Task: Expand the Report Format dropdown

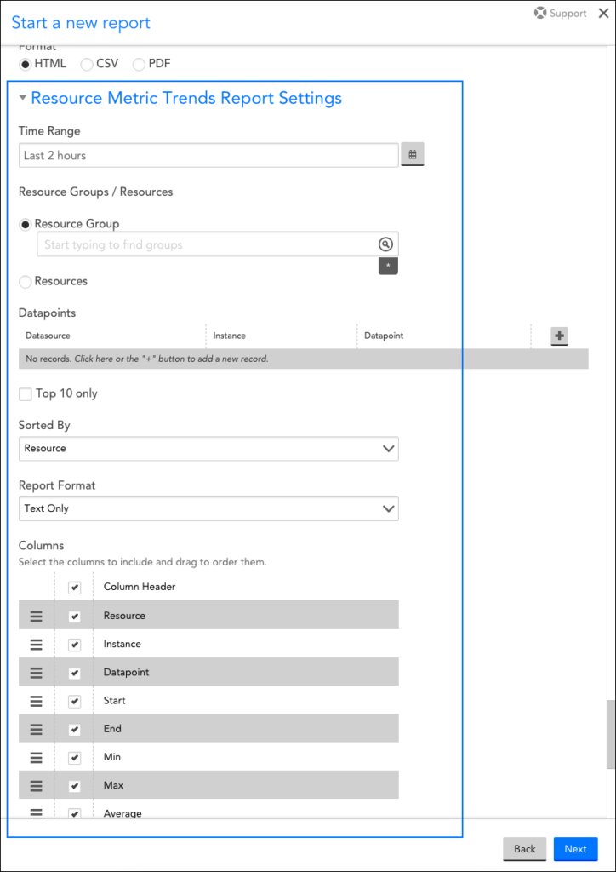Action: (208, 509)
